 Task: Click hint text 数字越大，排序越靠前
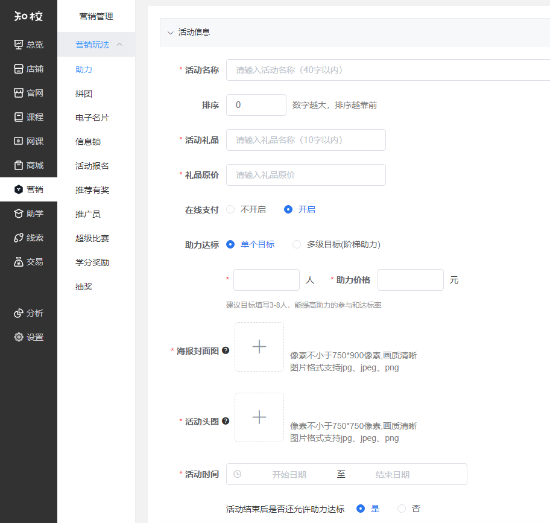pyautogui.click(x=335, y=105)
